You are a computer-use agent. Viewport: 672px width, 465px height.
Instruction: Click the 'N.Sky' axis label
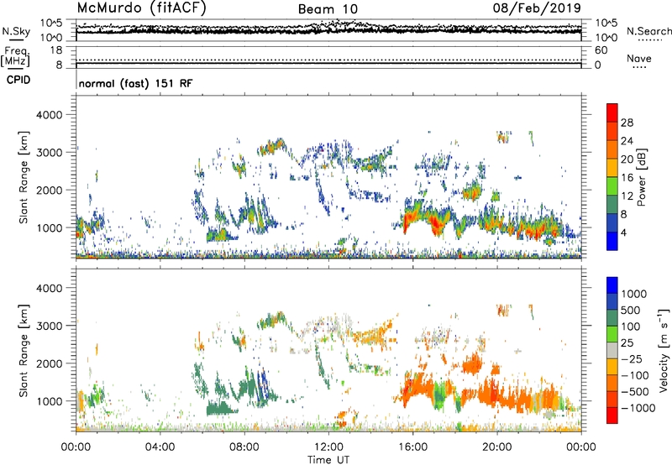[16, 32]
